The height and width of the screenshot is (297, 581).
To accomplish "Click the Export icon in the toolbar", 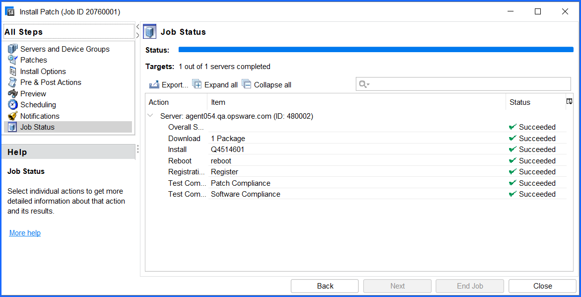I will pos(154,85).
